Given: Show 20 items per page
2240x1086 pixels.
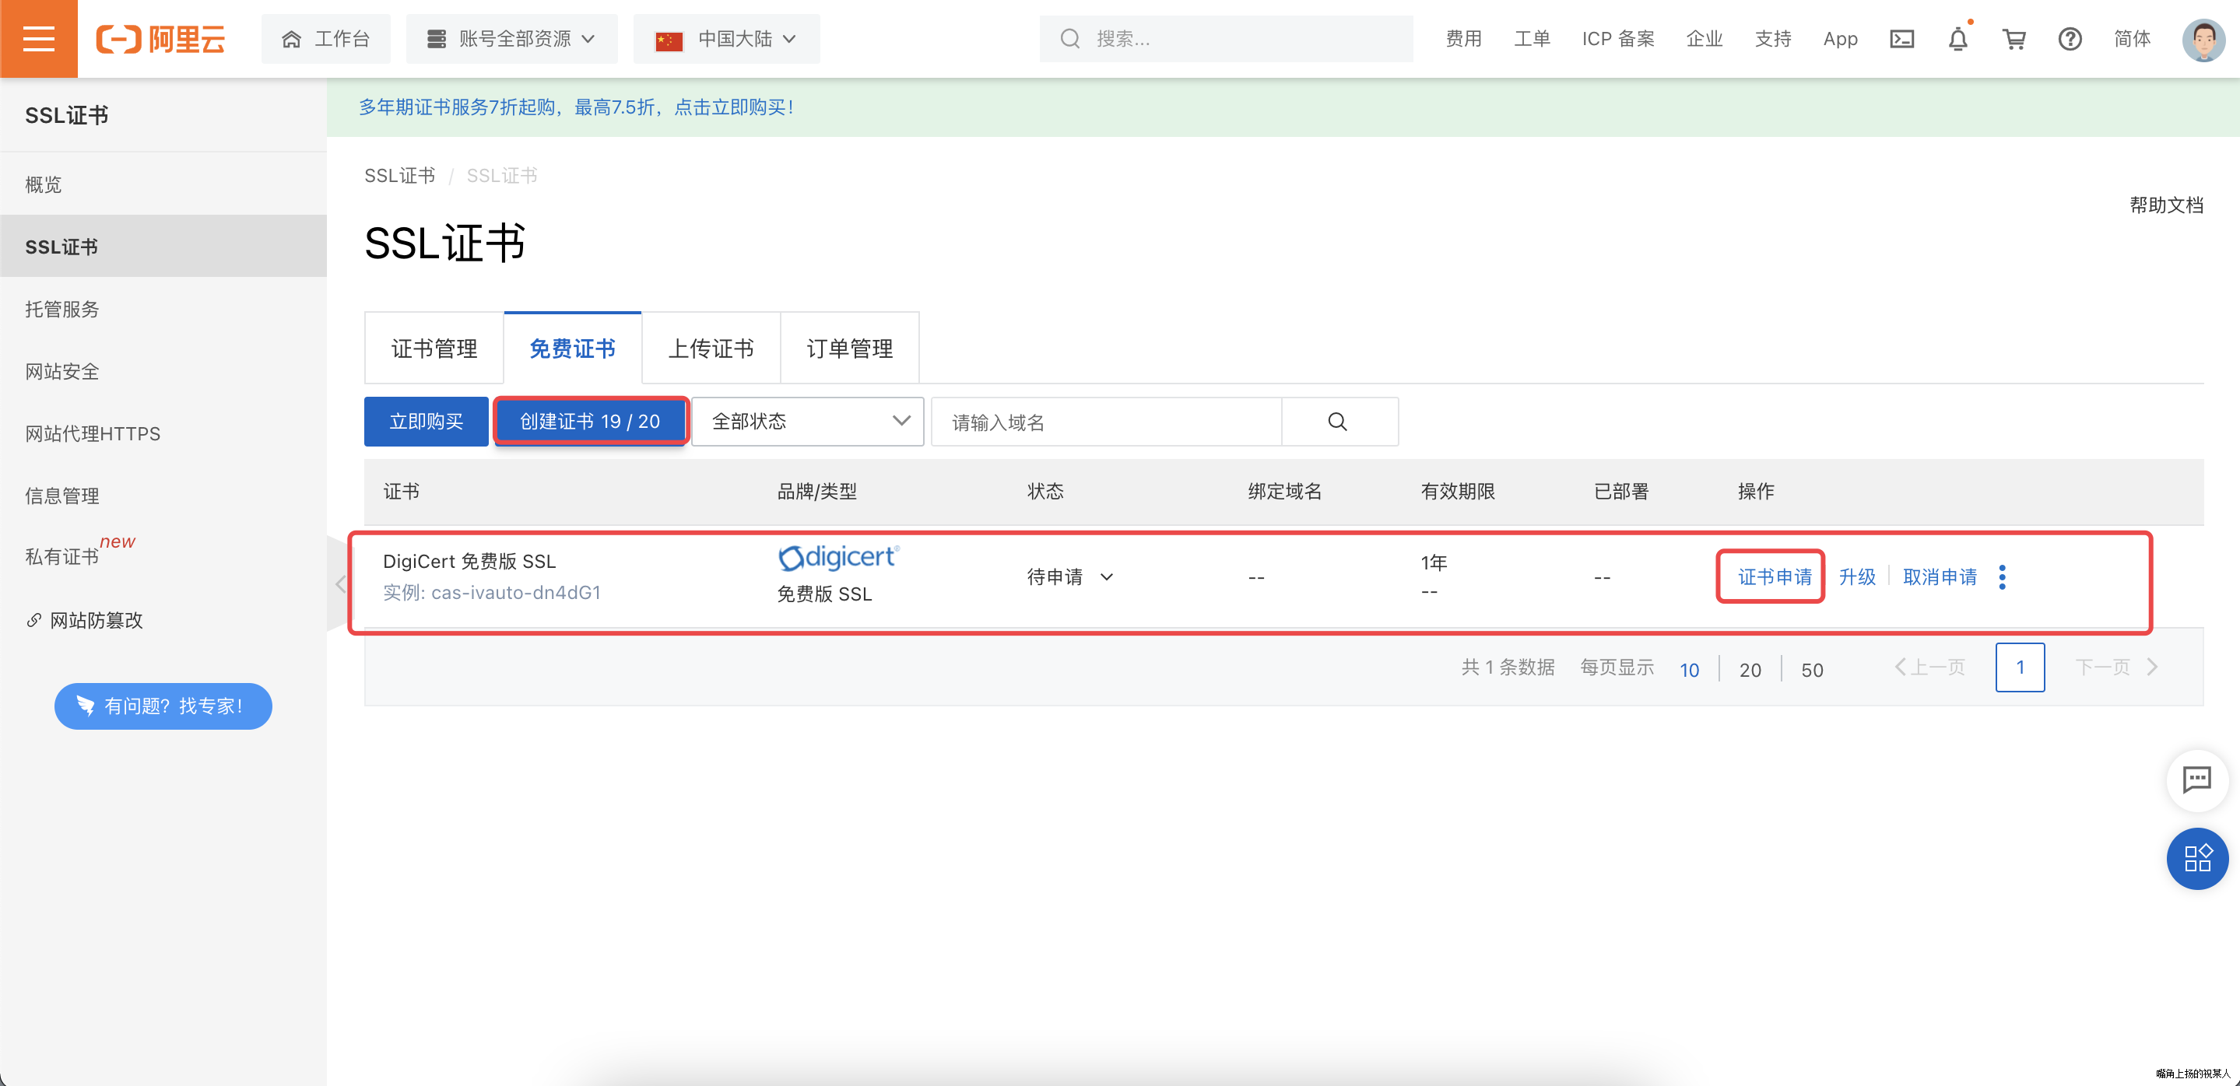Looking at the screenshot, I should click(x=1750, y=669).
